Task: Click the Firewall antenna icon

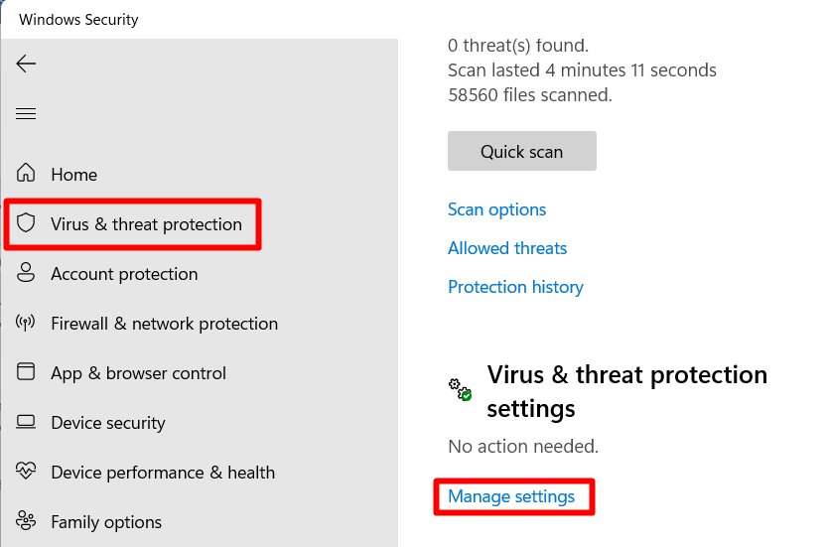Action: point(26,322)
